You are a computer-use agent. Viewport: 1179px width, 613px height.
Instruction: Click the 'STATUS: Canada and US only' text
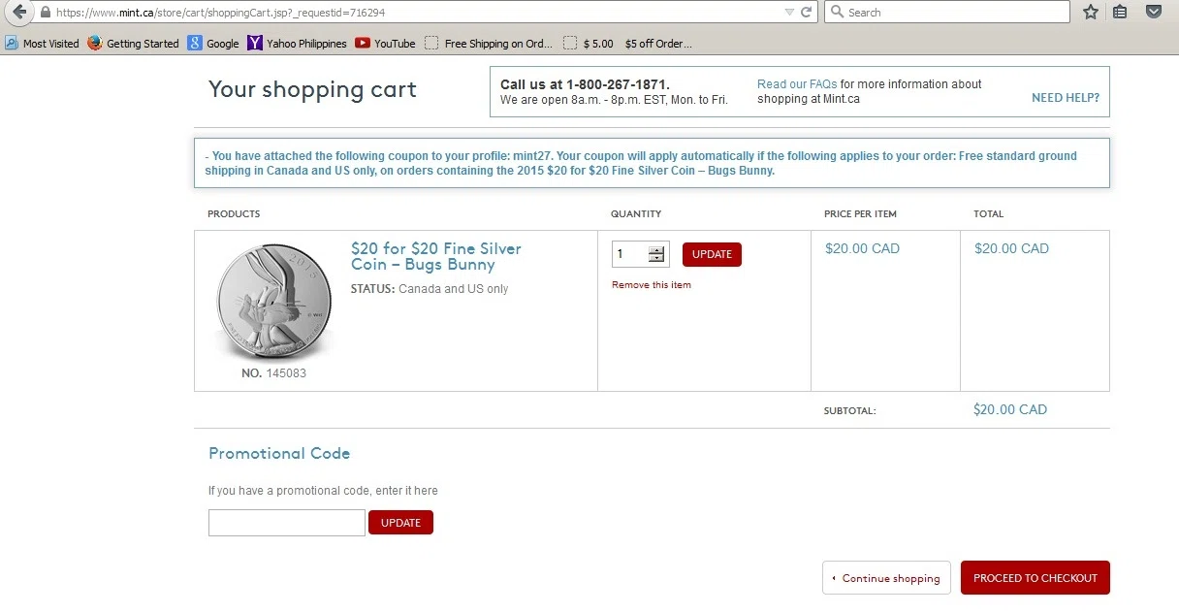coord(430,289)
